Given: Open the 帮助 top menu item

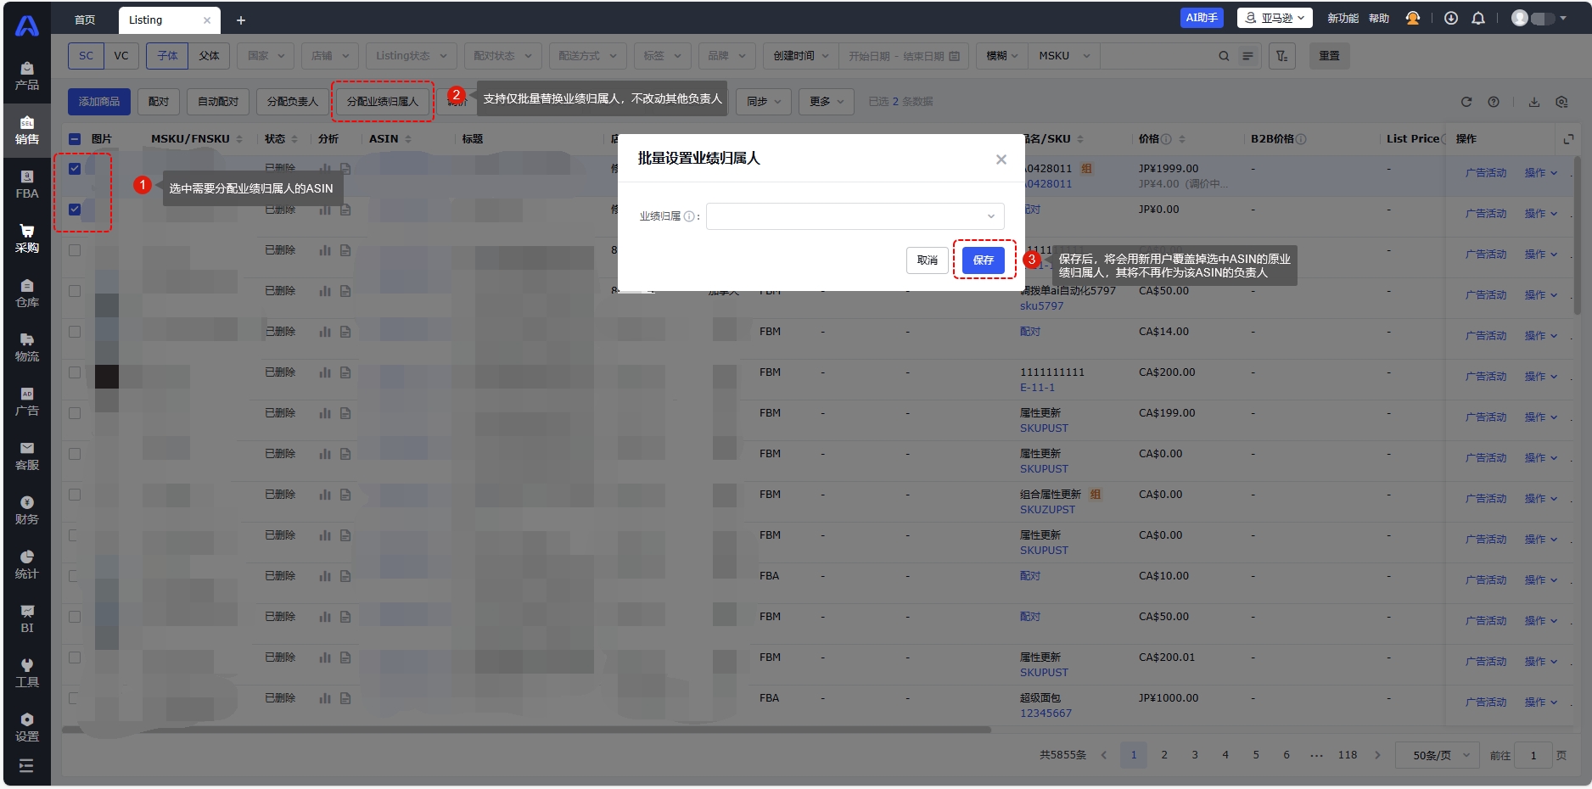Looking at the screenshot, I should (1379, 19).
